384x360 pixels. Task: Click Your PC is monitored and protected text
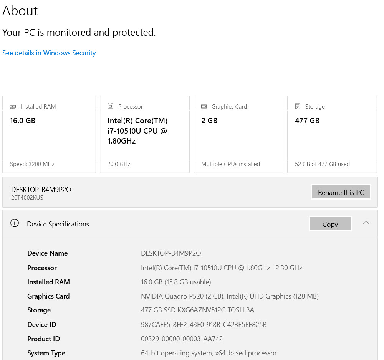(x=79, y=33)
